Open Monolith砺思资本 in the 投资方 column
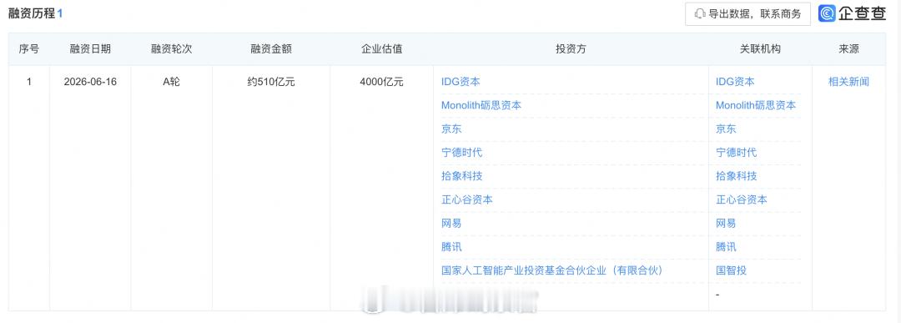This screenshot has height=323, width=901. coord(481,105)
